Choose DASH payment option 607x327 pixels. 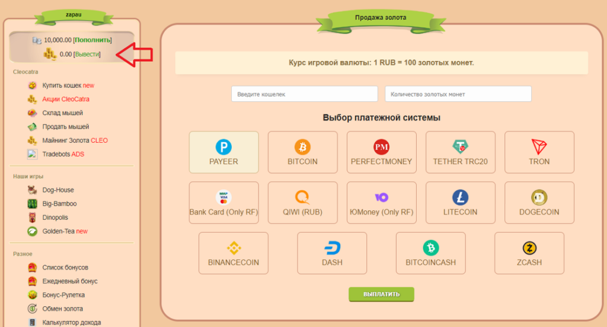pos(332,253)
